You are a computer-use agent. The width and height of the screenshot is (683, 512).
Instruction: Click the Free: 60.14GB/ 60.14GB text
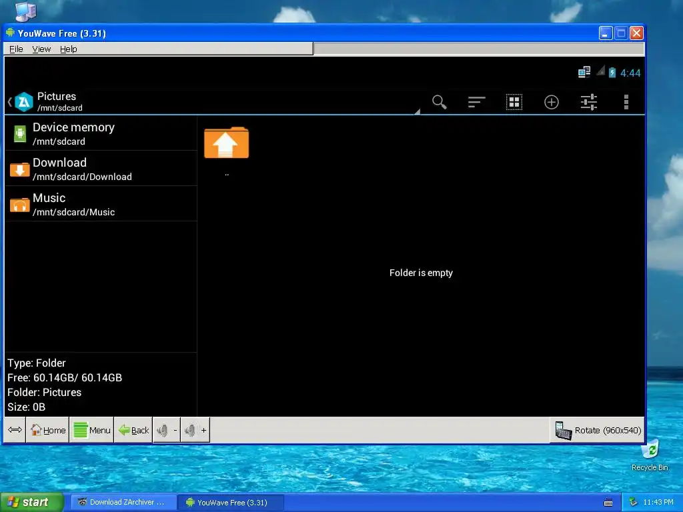[x=65, y=377]
